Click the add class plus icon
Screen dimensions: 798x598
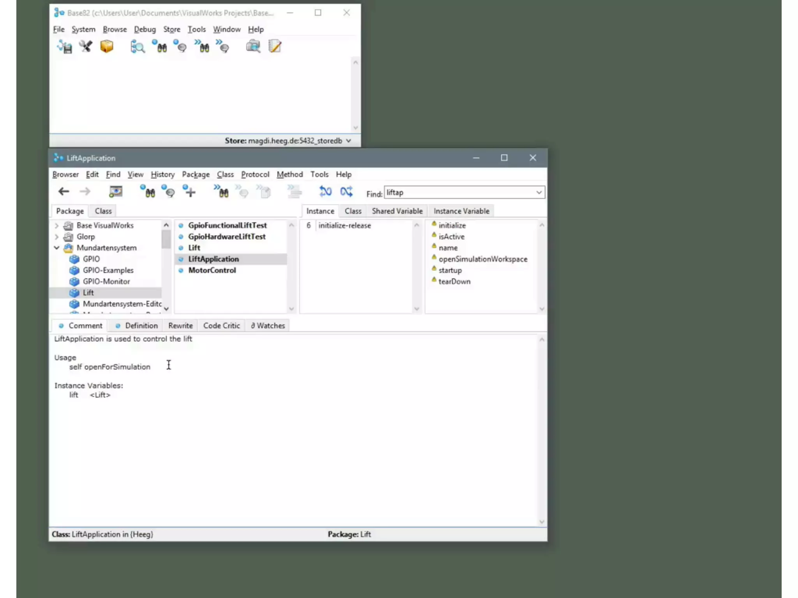(189, 192)
